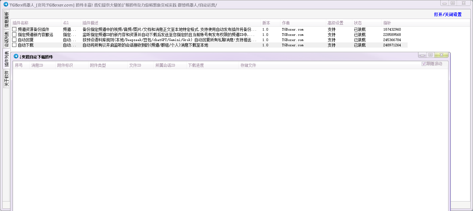473x211 pixels.
Task: Click the 打开/关闭设置 link
Action: pyautogui.click(x=448, y=15)
